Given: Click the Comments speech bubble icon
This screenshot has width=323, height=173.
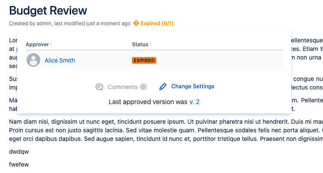Looking at the screenshot, I should pyautogui.click(x=99, y=87).
